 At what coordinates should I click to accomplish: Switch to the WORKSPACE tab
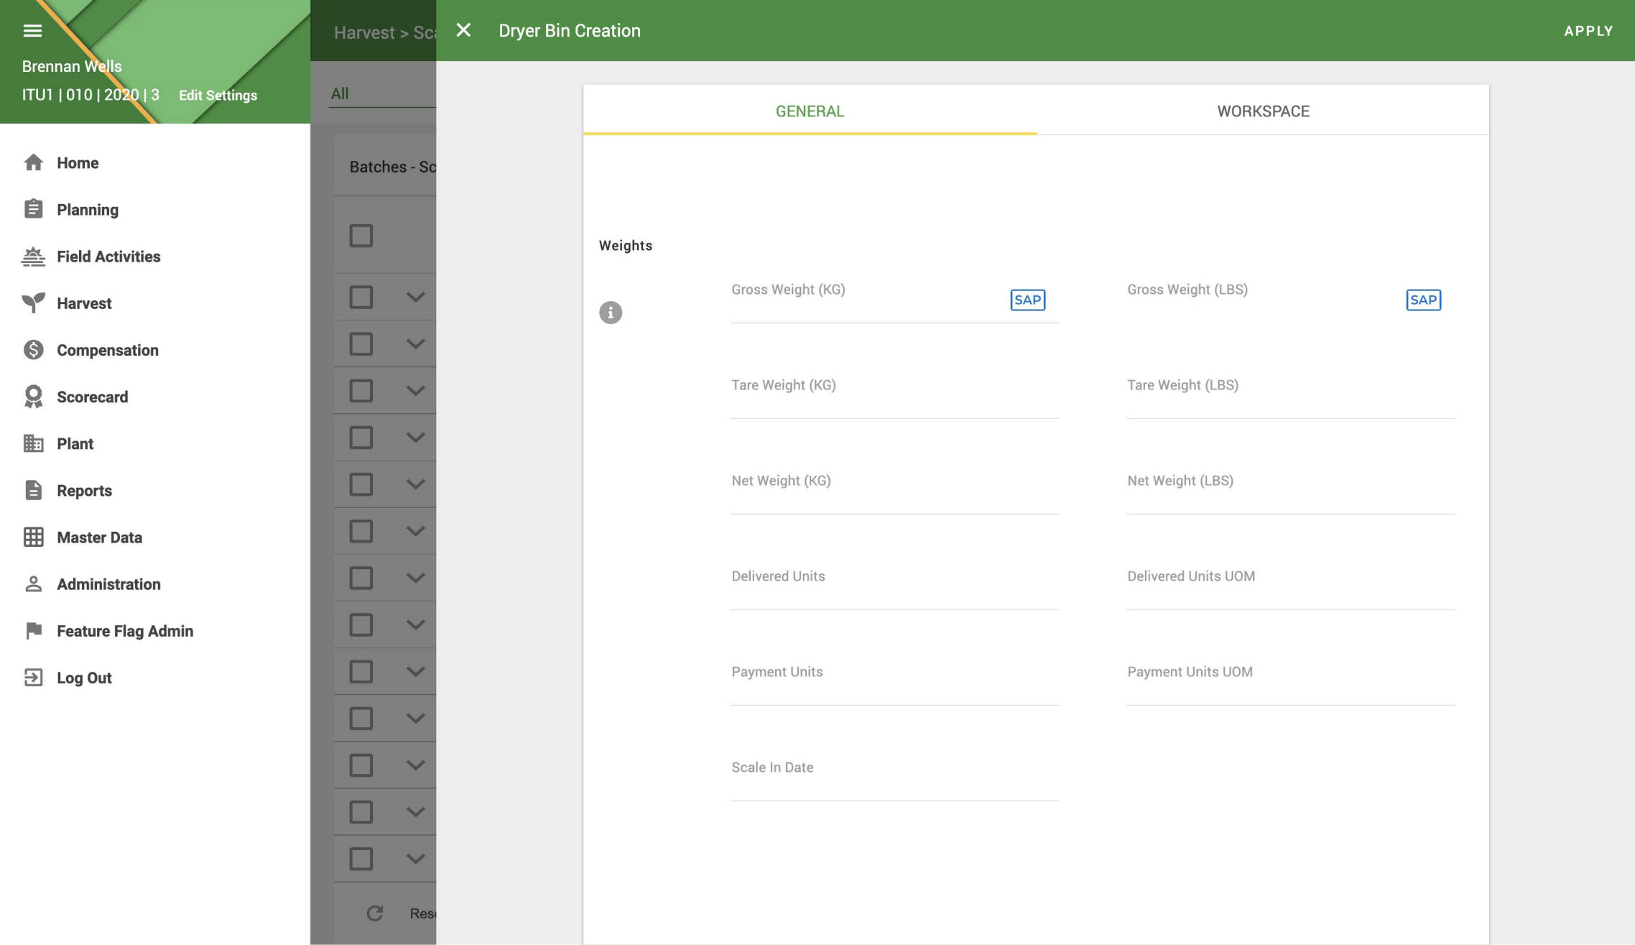pos(1262,111)
